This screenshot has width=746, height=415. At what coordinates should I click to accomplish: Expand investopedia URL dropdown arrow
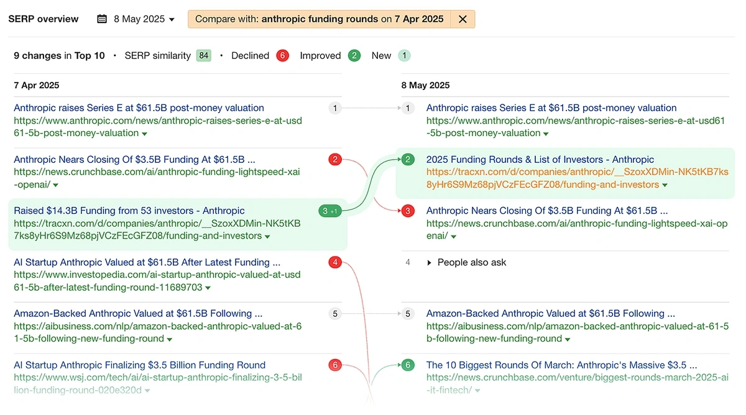tap(208, 288)
